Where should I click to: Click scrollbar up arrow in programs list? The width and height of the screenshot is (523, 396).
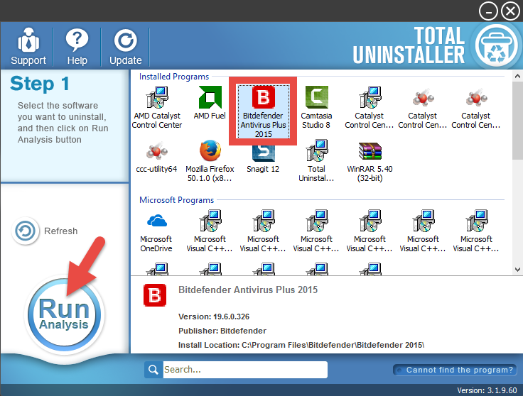[x=517, y=76]
